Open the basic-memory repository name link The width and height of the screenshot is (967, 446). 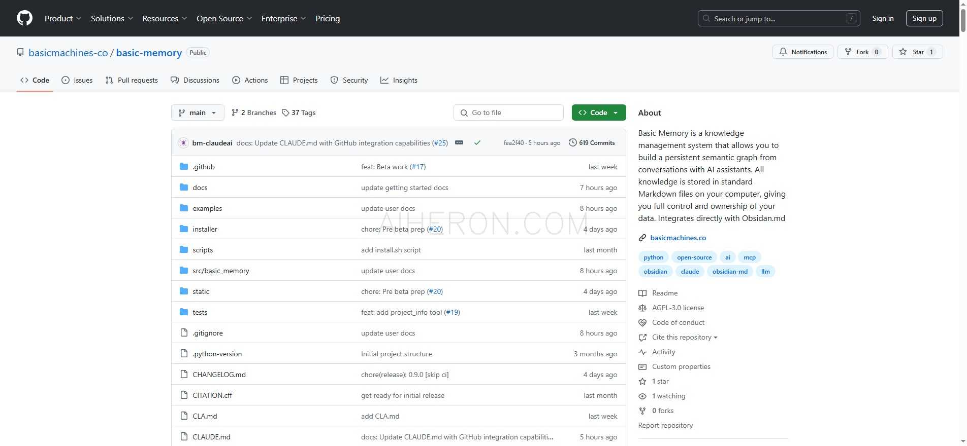tap(149, 53)
